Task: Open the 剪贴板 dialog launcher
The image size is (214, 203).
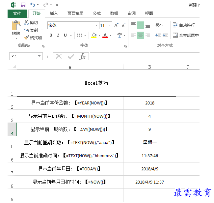Action: pyautogui.click(x=43, y=46)
